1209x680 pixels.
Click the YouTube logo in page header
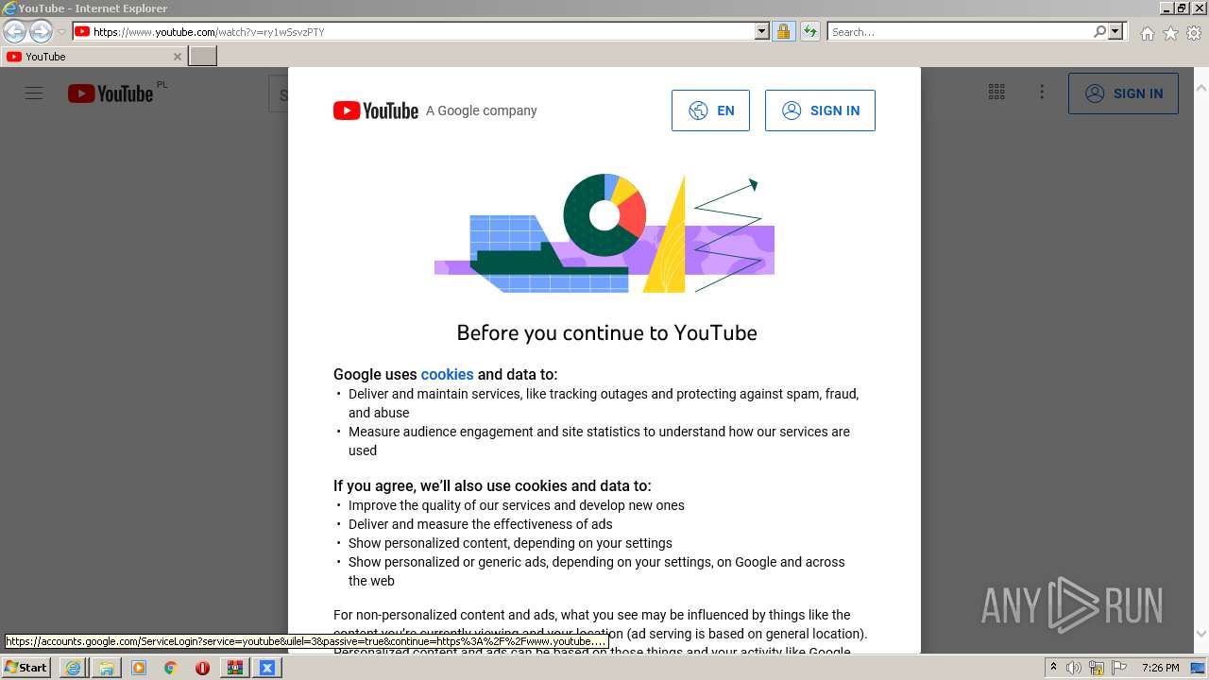tap(111, 93)
